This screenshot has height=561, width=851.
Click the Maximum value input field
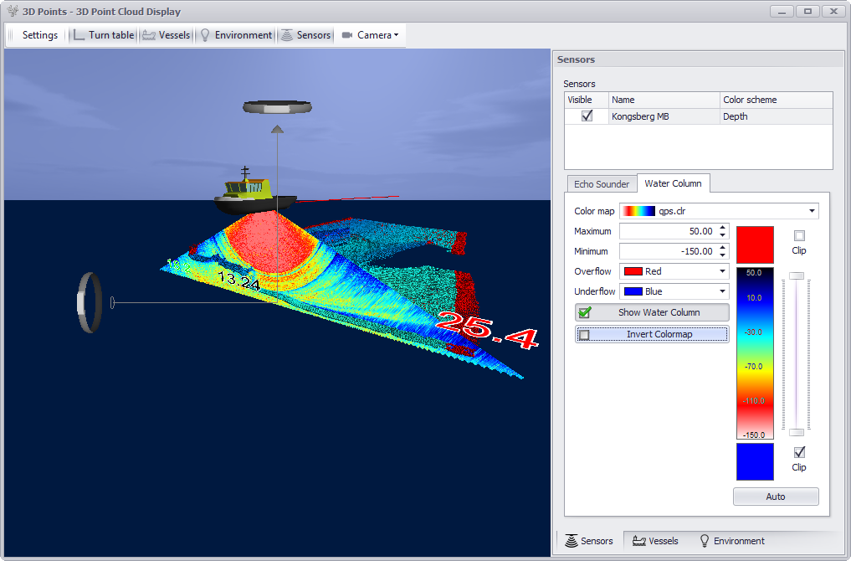click(668, 231)
